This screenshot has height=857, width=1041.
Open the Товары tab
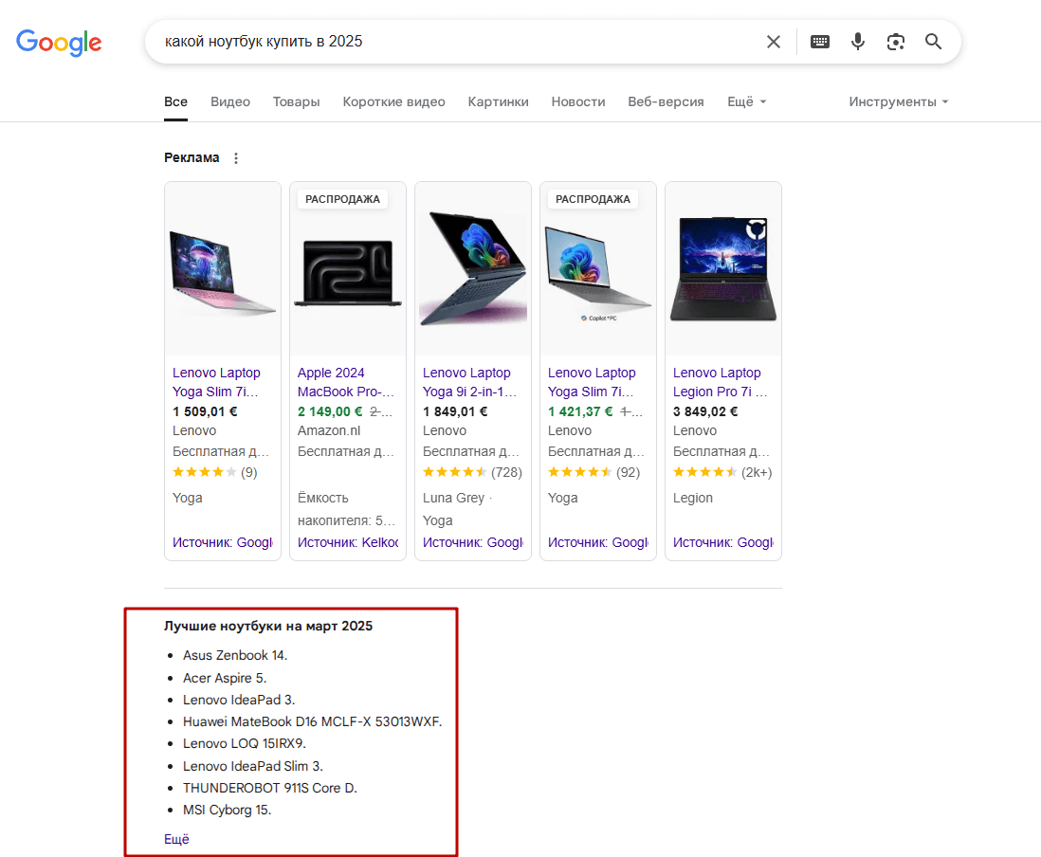coord(296,101)
